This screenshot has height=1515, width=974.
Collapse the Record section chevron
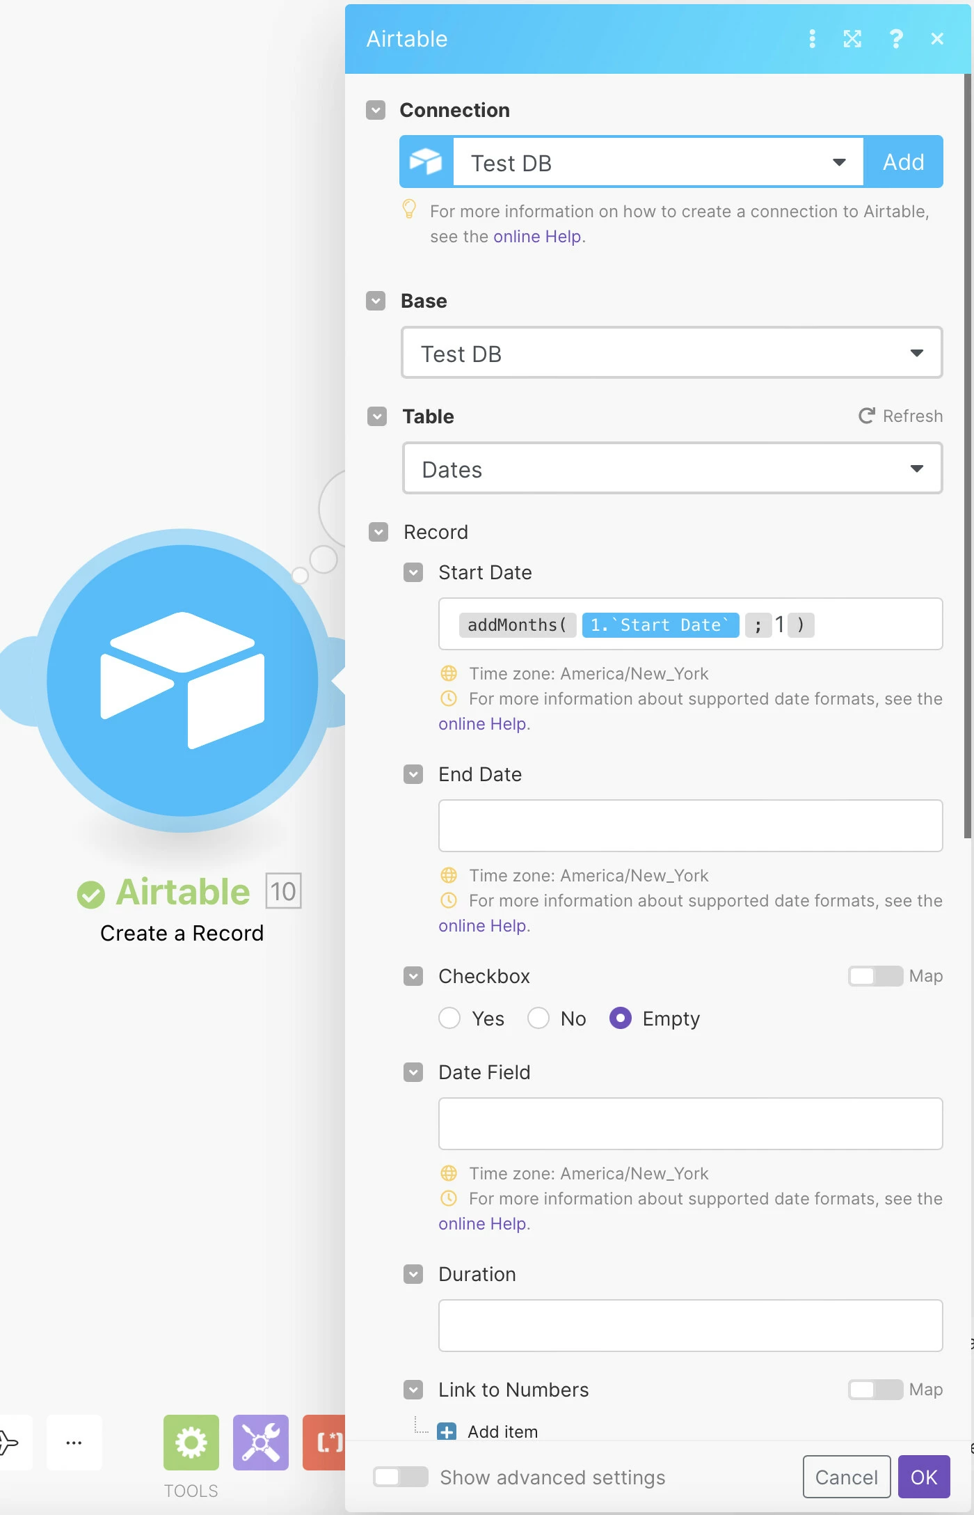point(378,532)
